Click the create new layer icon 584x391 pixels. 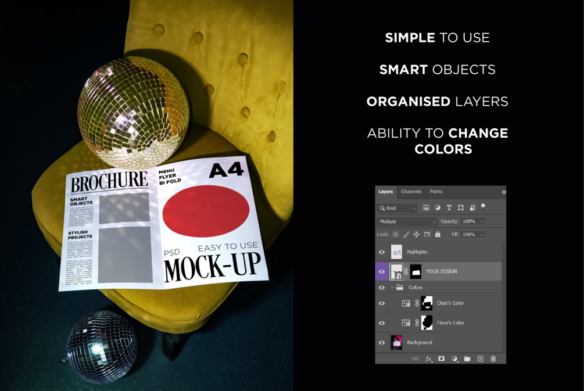[x=480, y=358]
